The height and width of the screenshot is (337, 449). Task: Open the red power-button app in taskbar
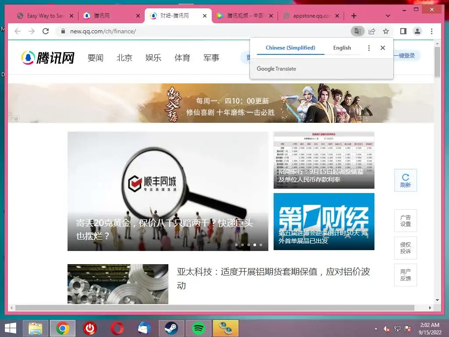click(89, 328)
